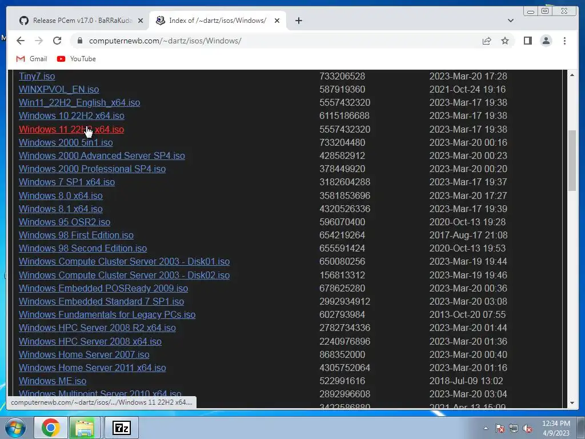The image size is (585, 439).
Task: Open network status tray icon
Action: 514,429
